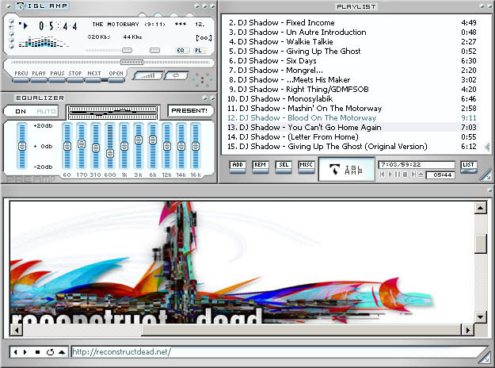
Task: Click playlist mini previous-track icon
Action: 383,174
